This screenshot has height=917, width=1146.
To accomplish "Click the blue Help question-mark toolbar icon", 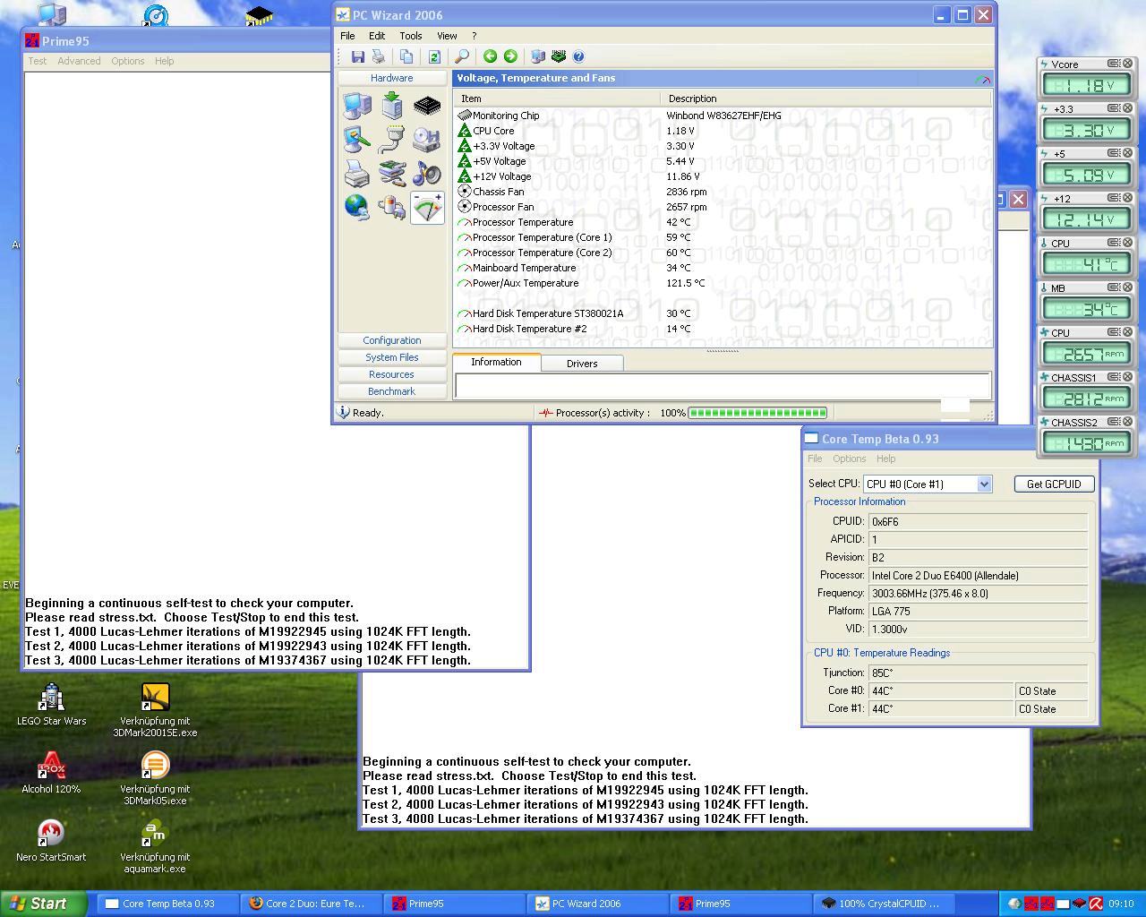I will click(578, 56).
